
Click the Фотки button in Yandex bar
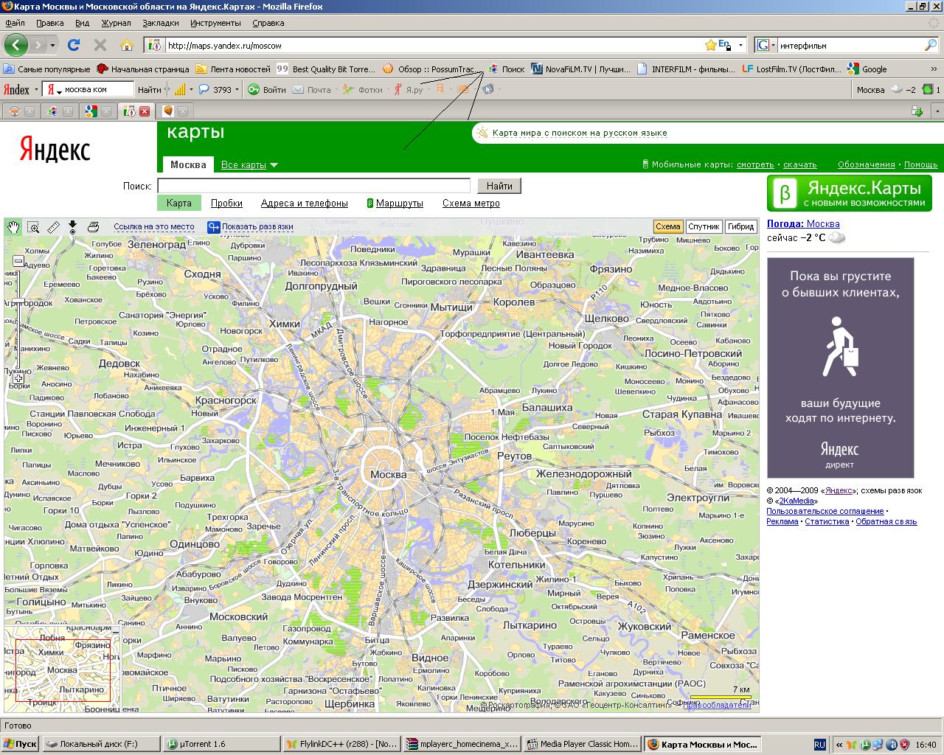pos(363,90)
